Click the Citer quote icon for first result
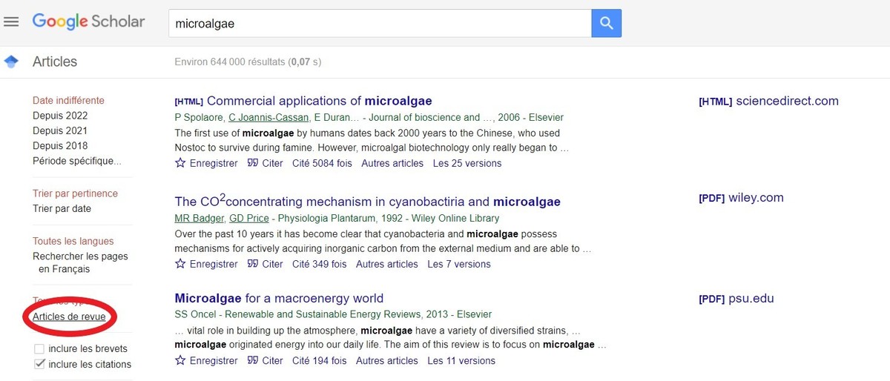Image resolution: width=890 pixels, height=381 pixels. pos(253,163)
